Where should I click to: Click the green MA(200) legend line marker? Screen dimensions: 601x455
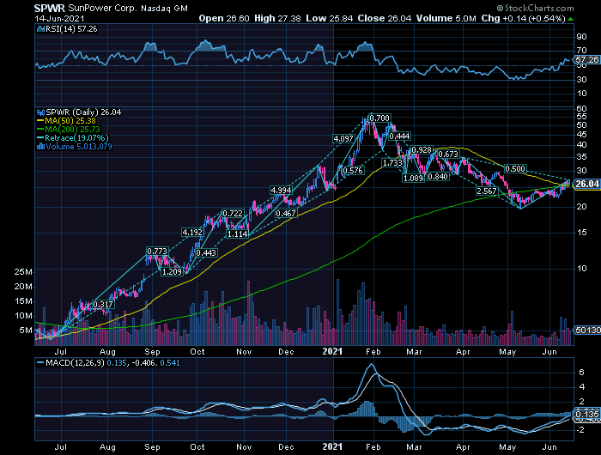point(40,129)
